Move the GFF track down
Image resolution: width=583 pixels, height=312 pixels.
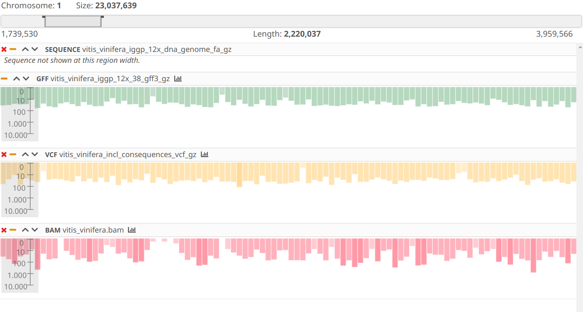[x=26, y=79]
